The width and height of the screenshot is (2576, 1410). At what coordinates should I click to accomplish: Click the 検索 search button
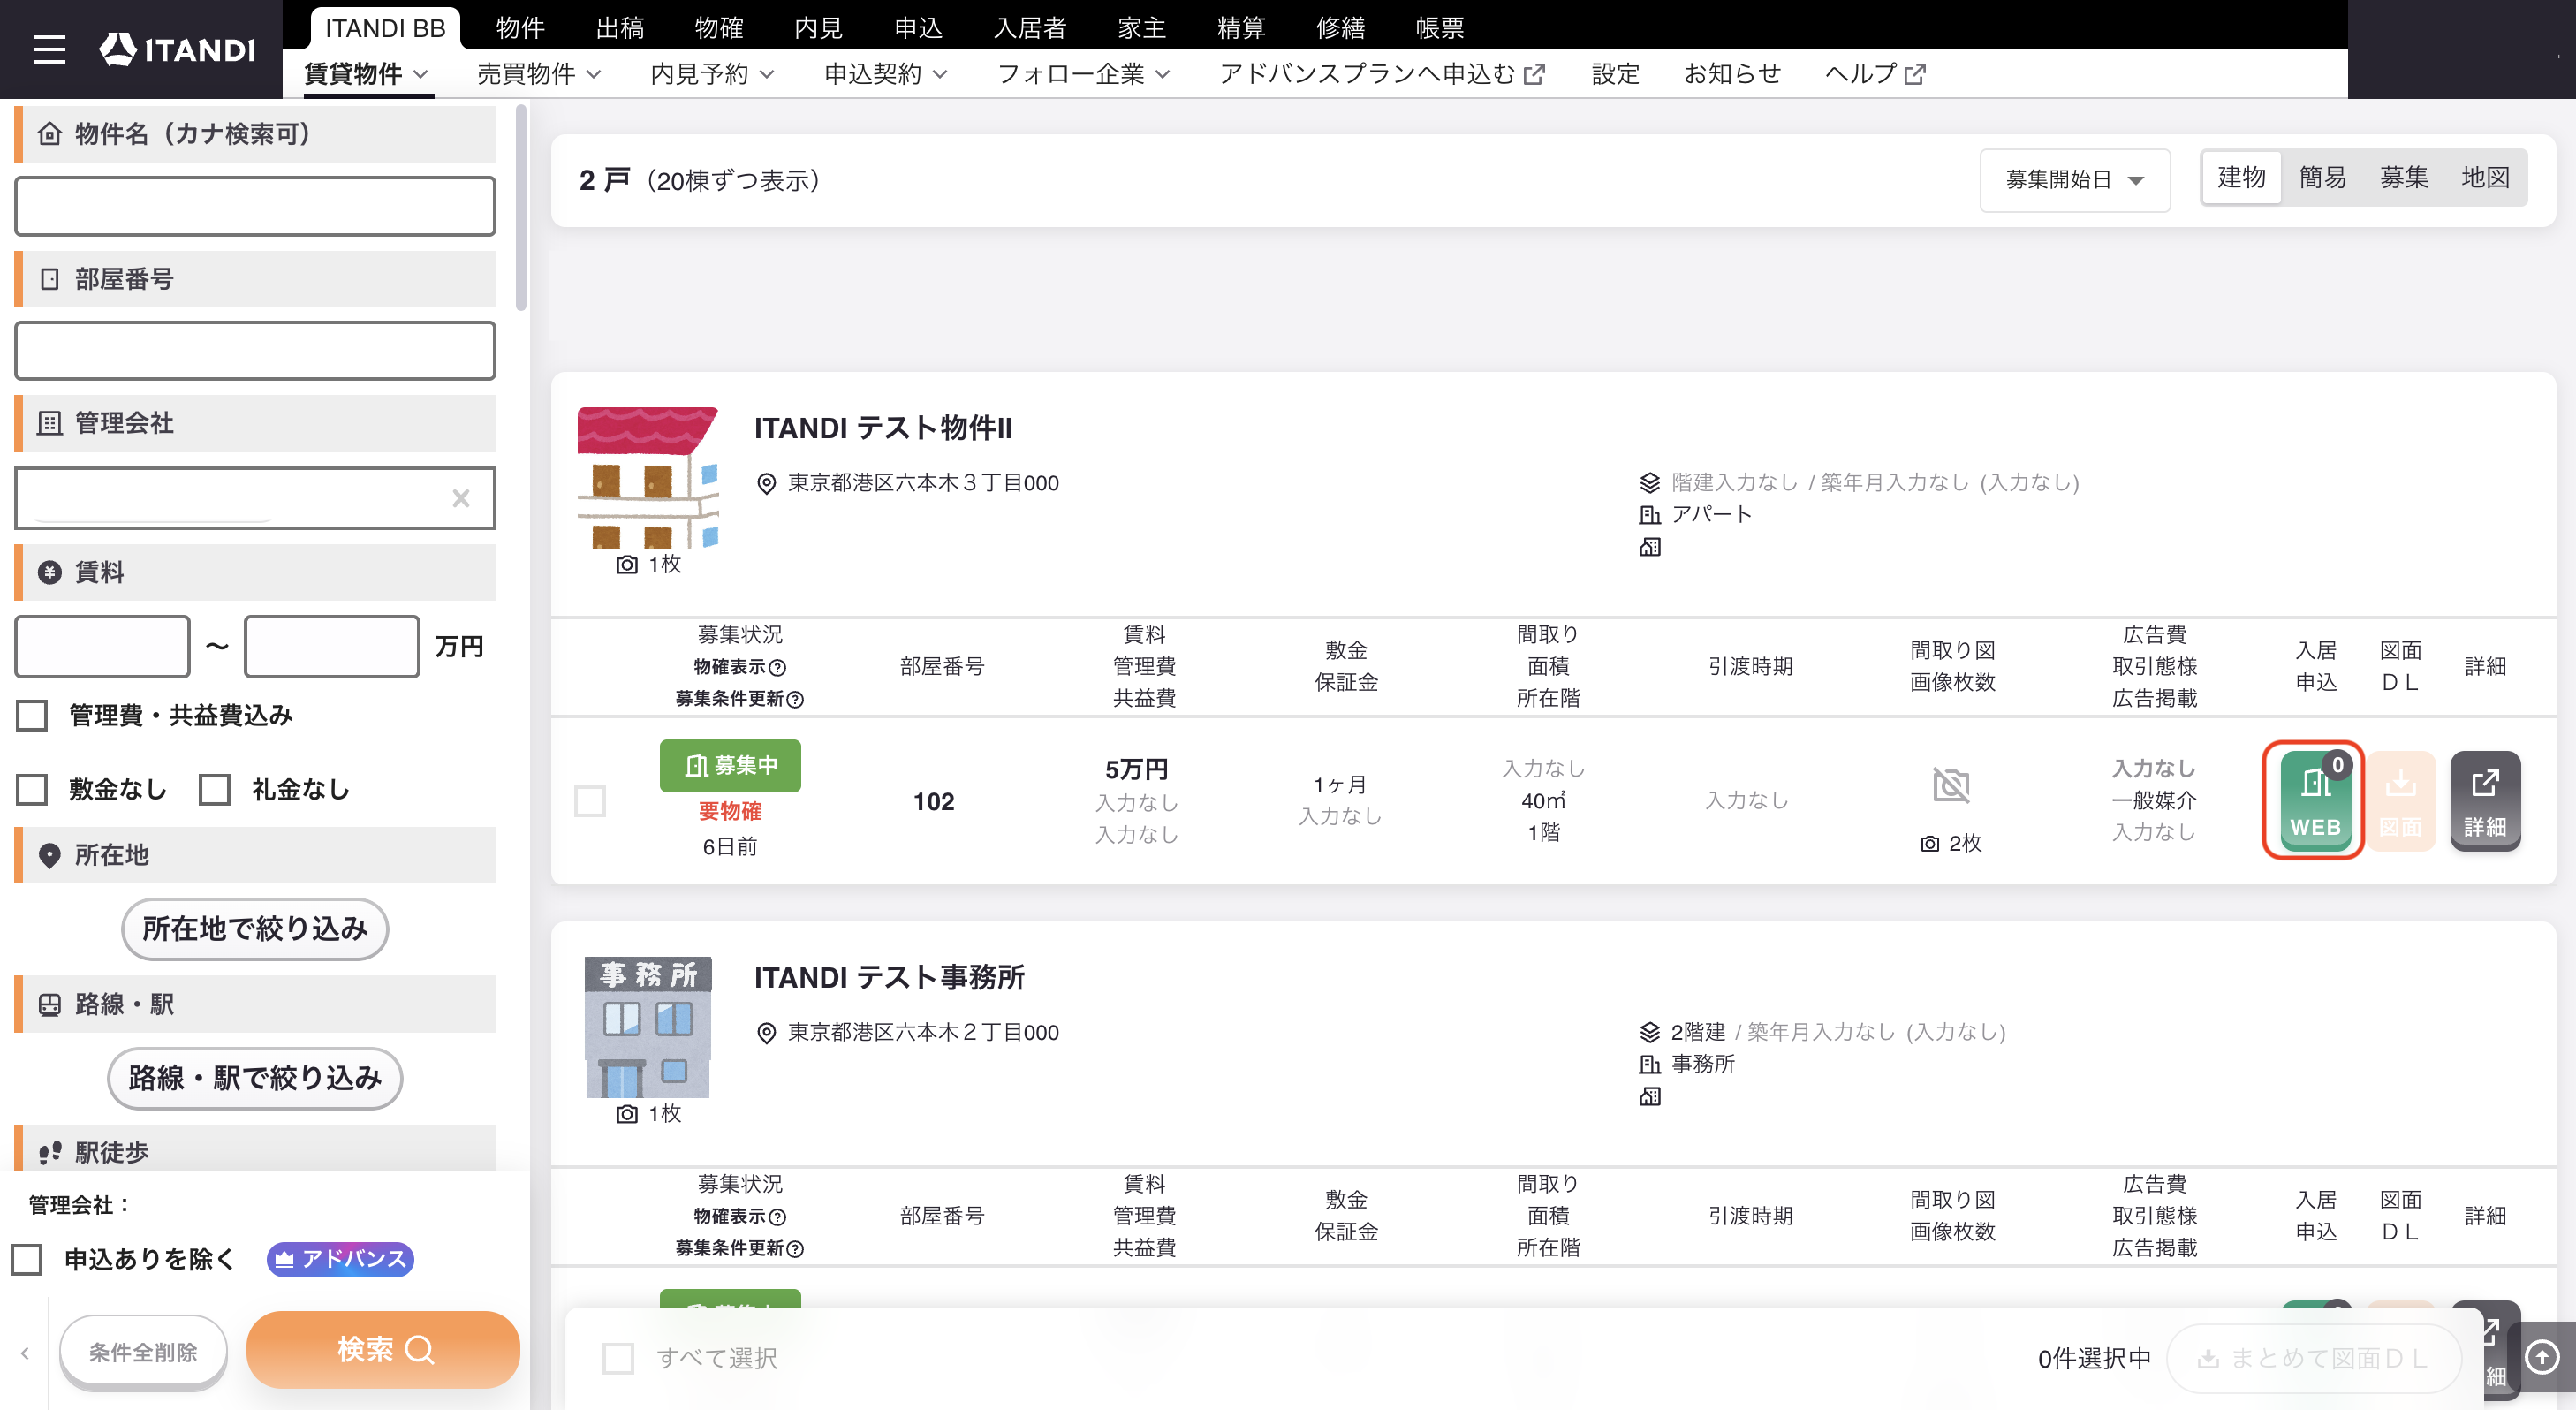pyautogui.click(x=383, y=1350)
